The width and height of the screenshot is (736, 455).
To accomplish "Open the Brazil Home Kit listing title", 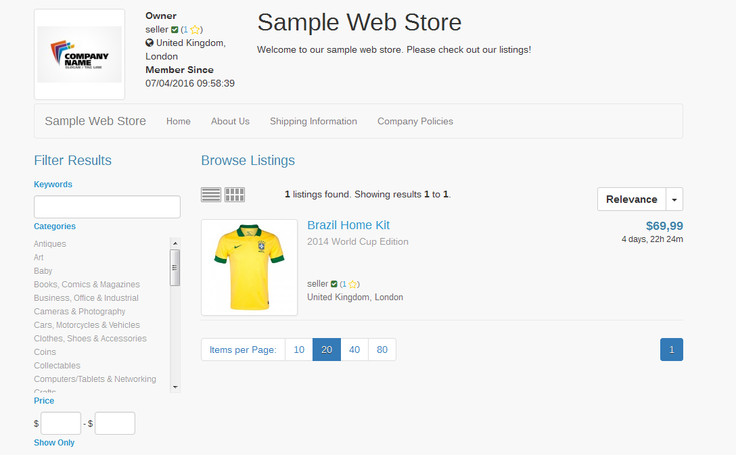I will 348,225.
